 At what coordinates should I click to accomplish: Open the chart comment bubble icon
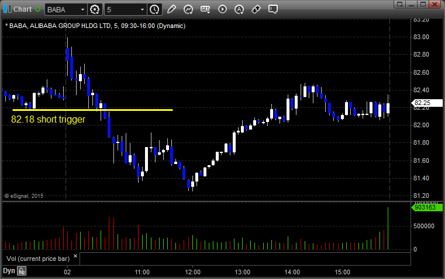[273, 9]
